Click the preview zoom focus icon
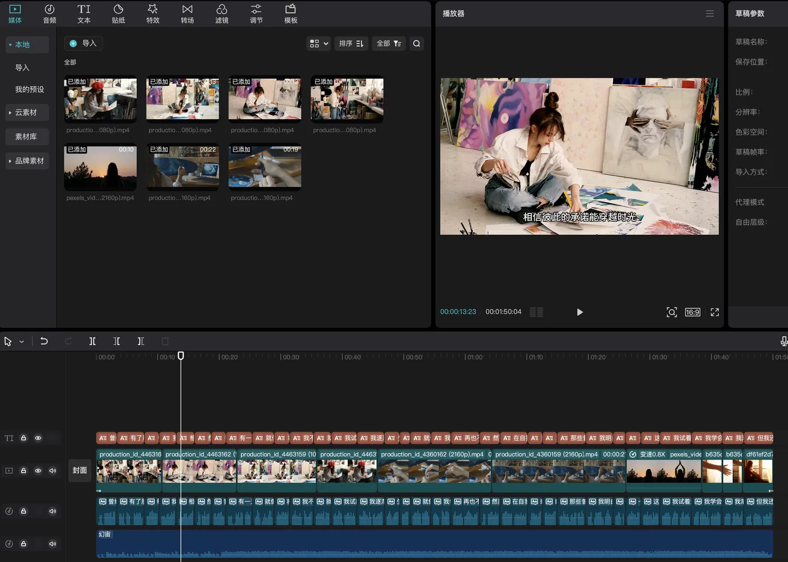This screenshot has height=562, width=788. click(x=671, y=312)
